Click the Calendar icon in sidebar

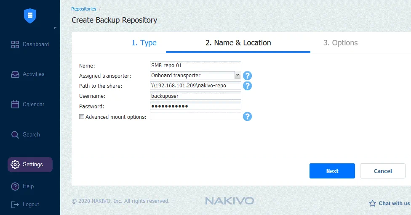pyautogui.click(x=15, y=105)
